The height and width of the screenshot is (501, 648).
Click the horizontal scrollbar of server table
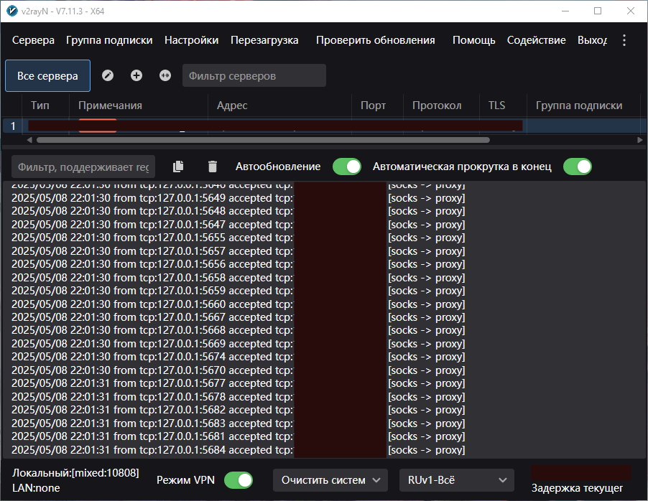click(262, 141)
